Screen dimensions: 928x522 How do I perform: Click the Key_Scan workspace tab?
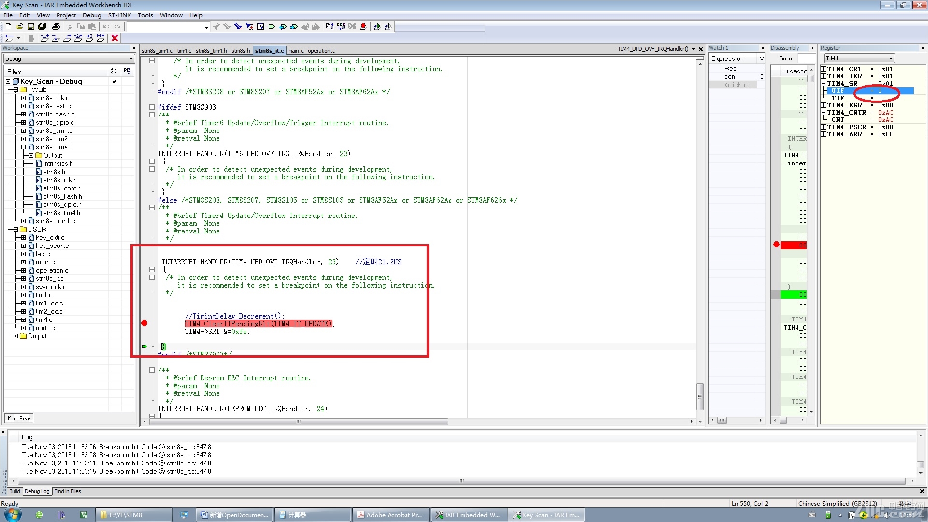point(19,419)
